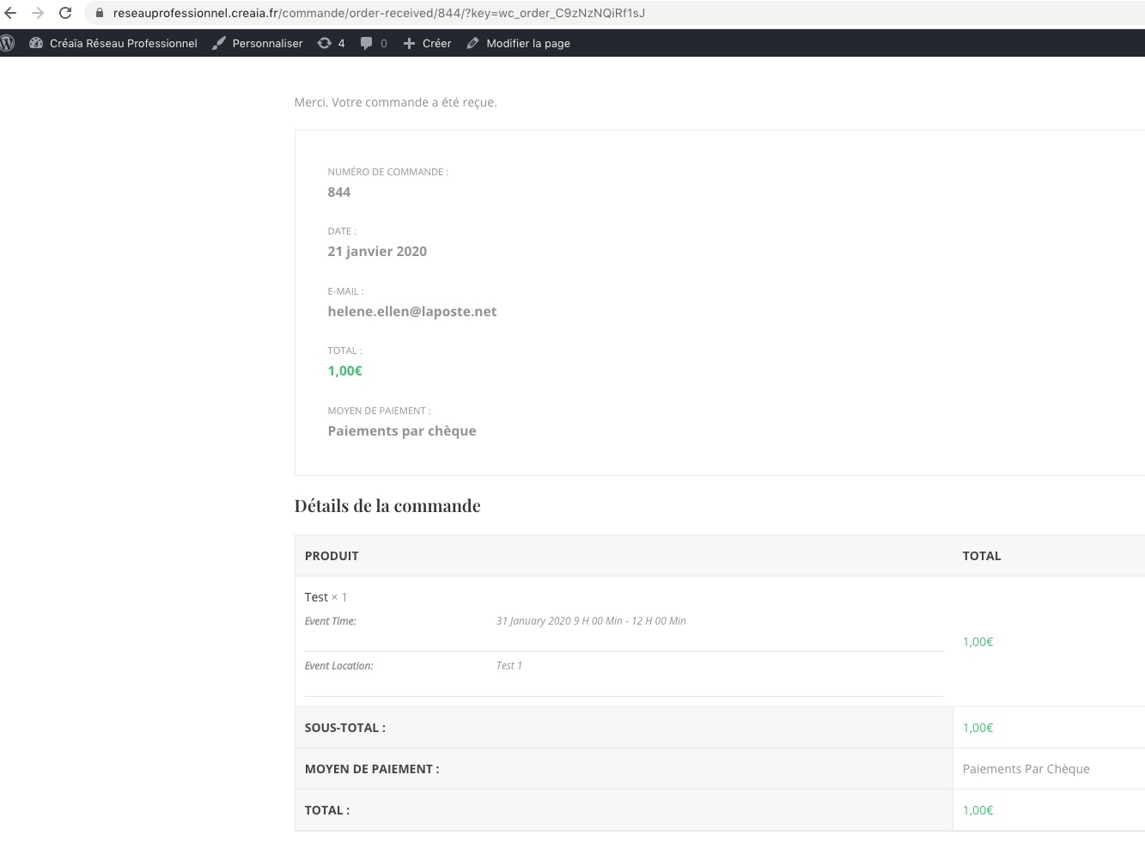Open the pending updates icon showing 4
The image size is (1145, 848).
point(331,43)
